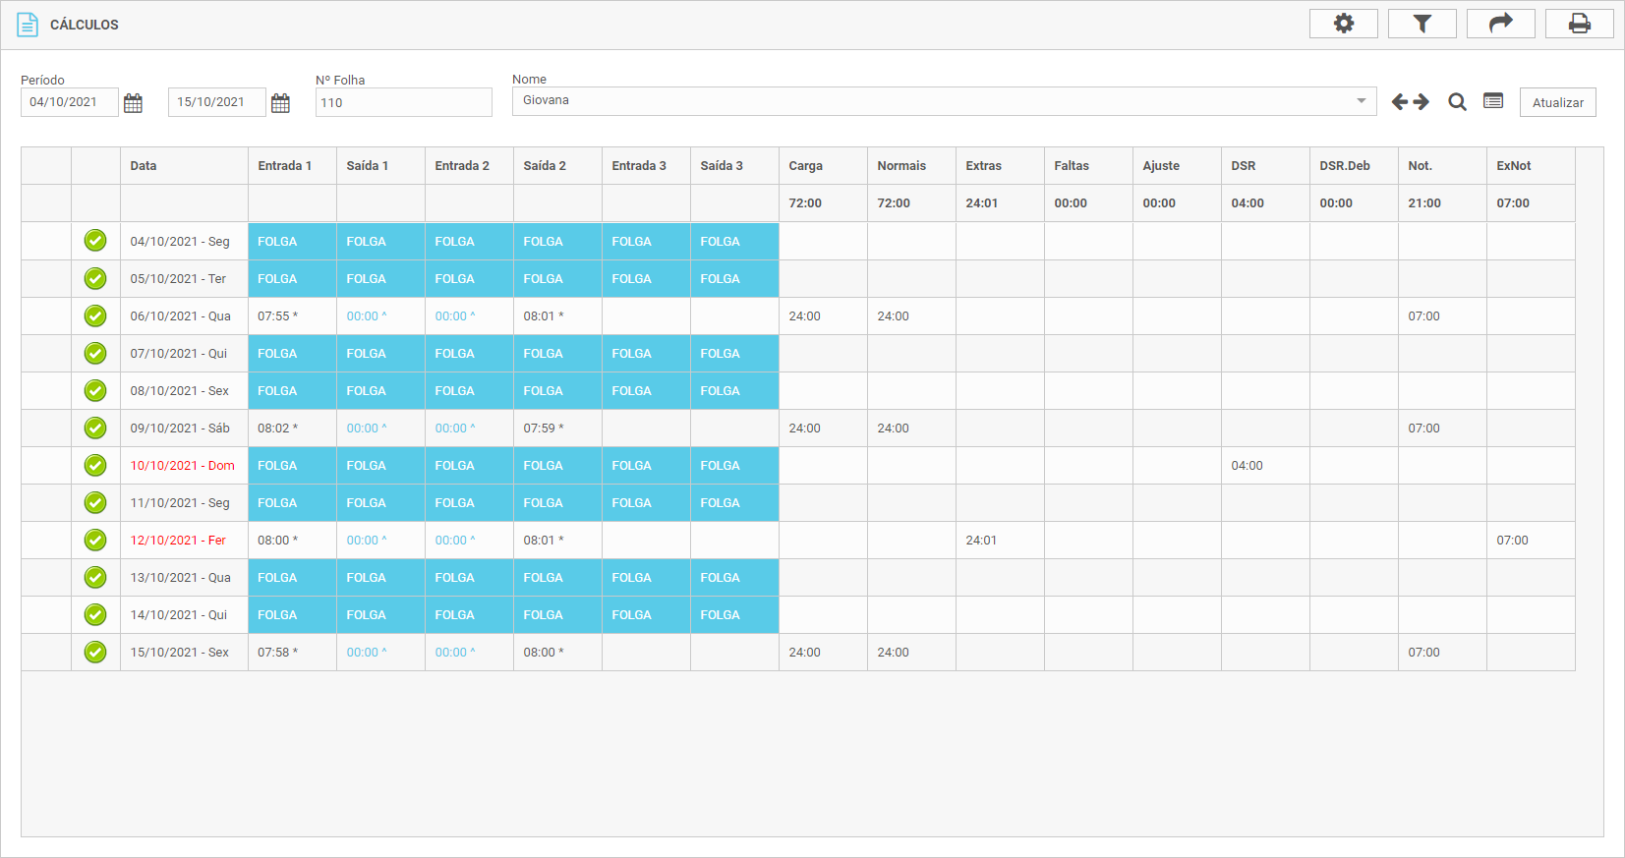The image size is (1625, 858).
Task: Toggle green check for 15/10/2021 row
Action: [95, 652]
